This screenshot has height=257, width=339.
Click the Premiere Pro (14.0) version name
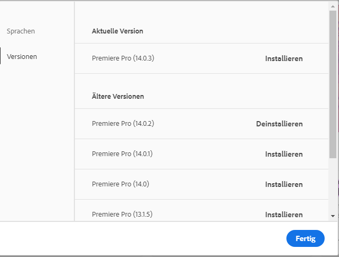click(x=120, y=184)
